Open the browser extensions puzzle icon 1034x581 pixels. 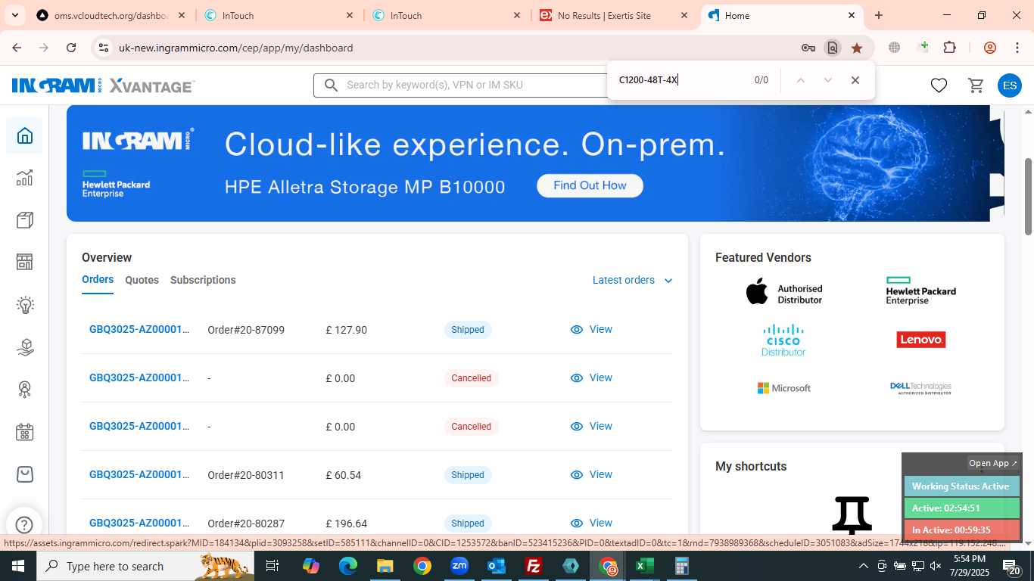(949, 48)
